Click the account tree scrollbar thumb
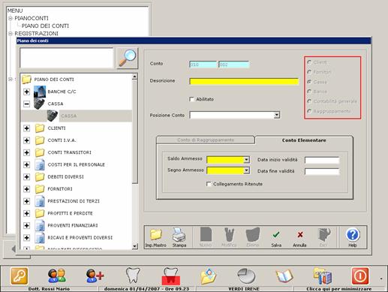Viewport: 388px width, 292px height. (x=135, y=131)
